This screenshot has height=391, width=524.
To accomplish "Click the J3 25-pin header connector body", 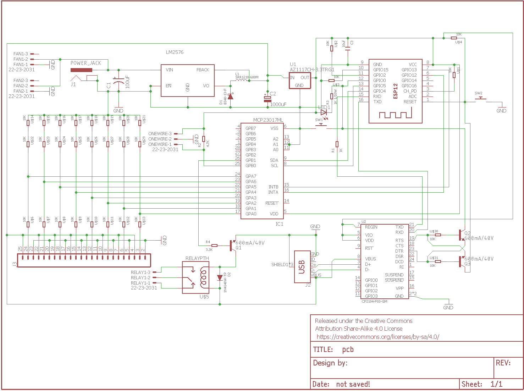I will tap(84, 260).
